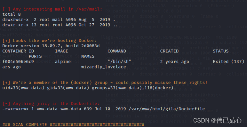The image size is (247, 127).
Task: Click the '-rwxrwxrwx' permissions string
Action: [15, 109]
